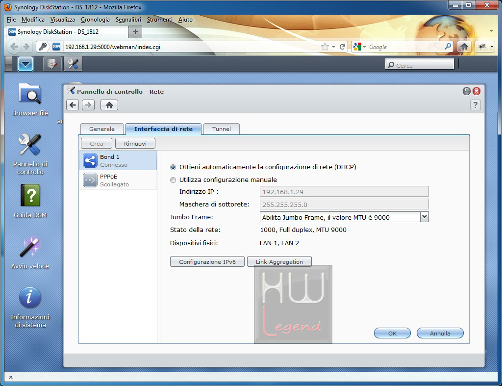Open help for the Rete panel
The width and height of the screenshot is (502, 386).
pyautogui.click(x=476, y=105)
